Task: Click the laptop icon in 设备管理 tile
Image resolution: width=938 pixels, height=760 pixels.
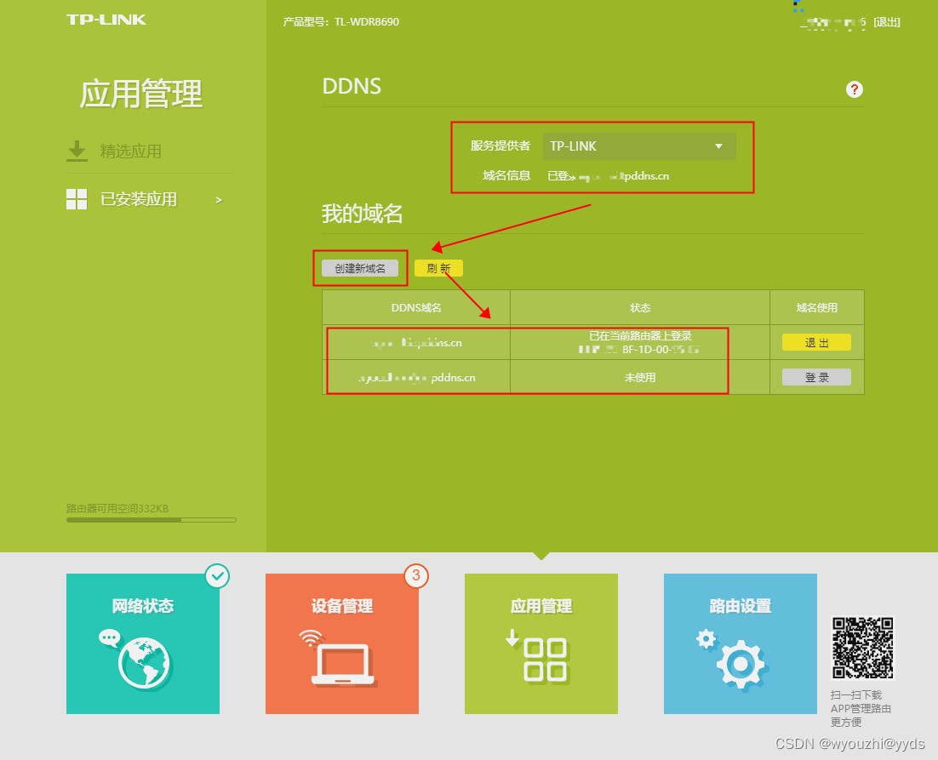Action: tap(342, 664)
